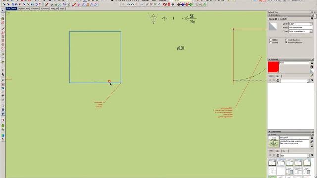Open the Select tab in Materials panel
Viewport: 317px width, 178px height.
tap(271, 76)
